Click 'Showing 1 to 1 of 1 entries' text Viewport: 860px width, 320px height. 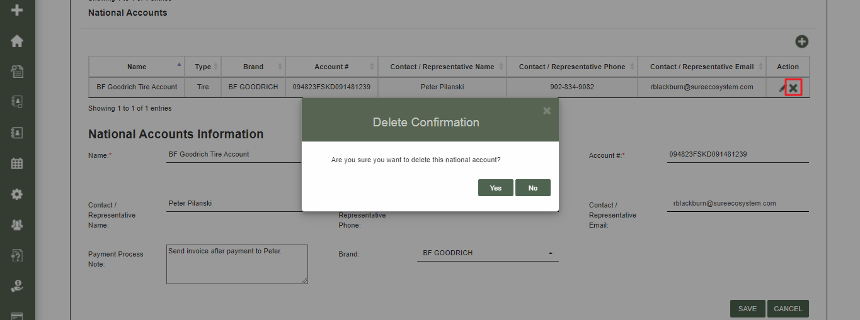coord(130,108)
